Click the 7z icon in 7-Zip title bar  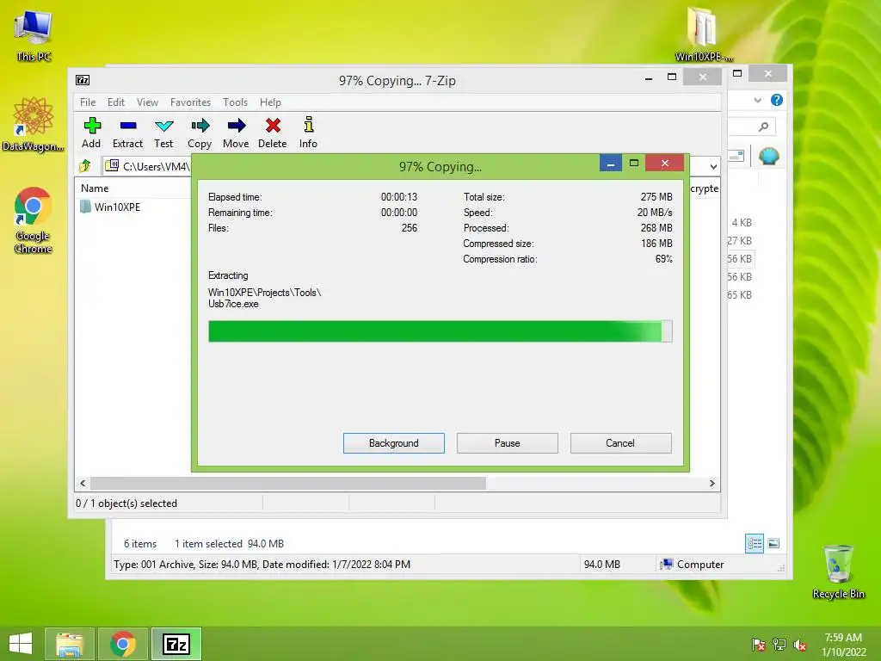pos(83,80)
